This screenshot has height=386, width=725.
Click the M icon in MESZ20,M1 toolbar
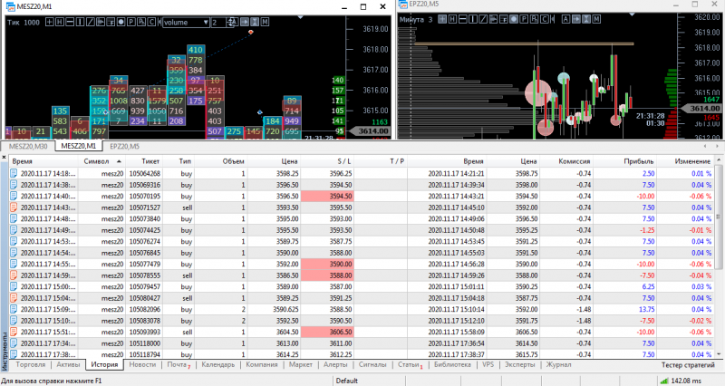(x=265, y=22)
